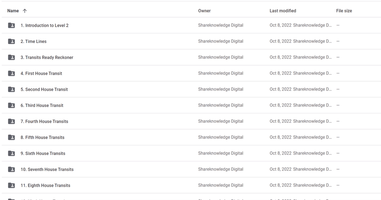Image resolution: width=381 pixels, height=200 pixels.
Task: Open the 9. Sixth House Transits folder name
Action: click(x=43, y=153)
